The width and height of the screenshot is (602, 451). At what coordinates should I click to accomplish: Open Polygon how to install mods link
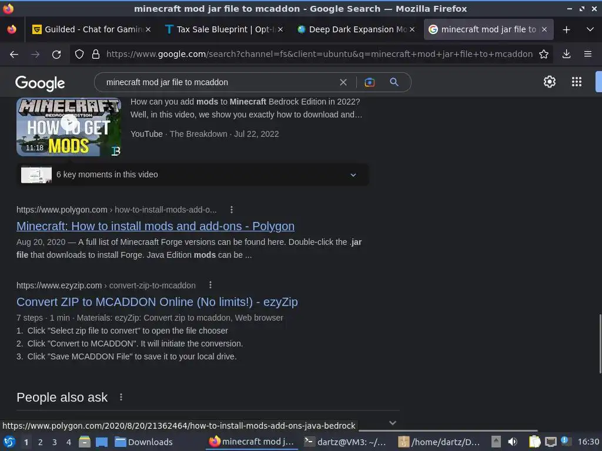pyautogui.click(x=155, y=226)
